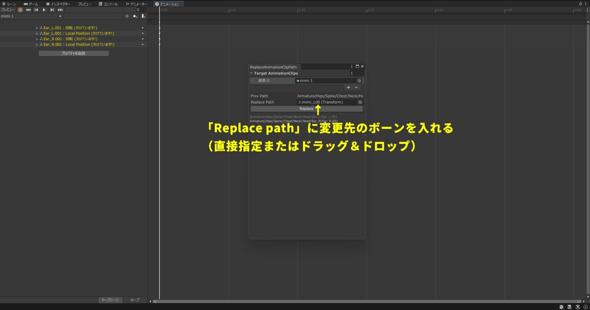Toggle keyframe recording mode button
This screenshot has height=310, width=590.
tap(20, 10)
